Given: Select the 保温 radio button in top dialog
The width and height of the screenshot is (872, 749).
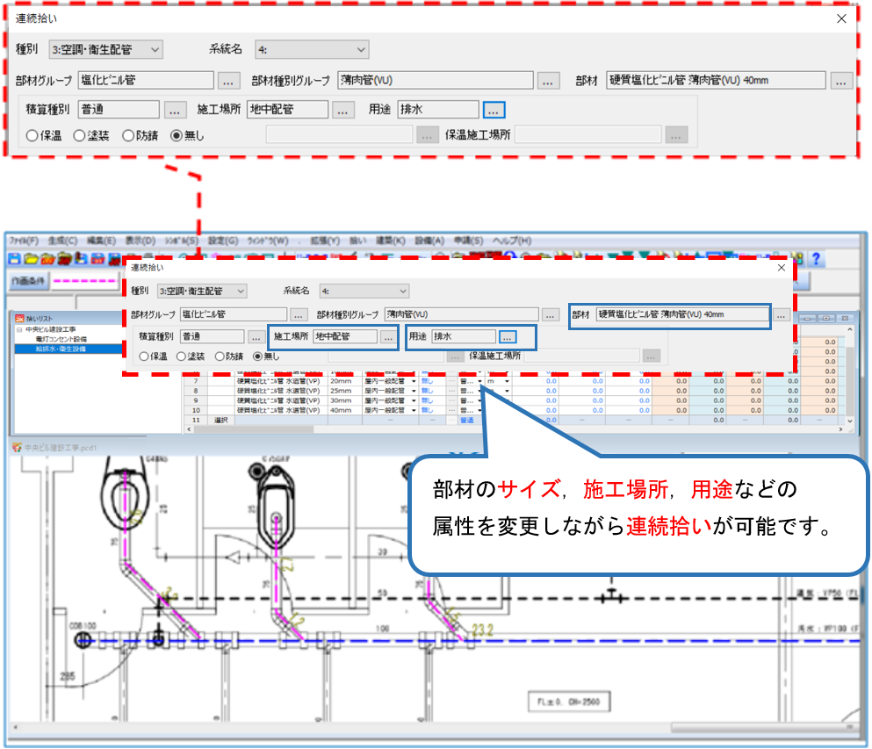Looking at the screenshot, I should (32, 135).
